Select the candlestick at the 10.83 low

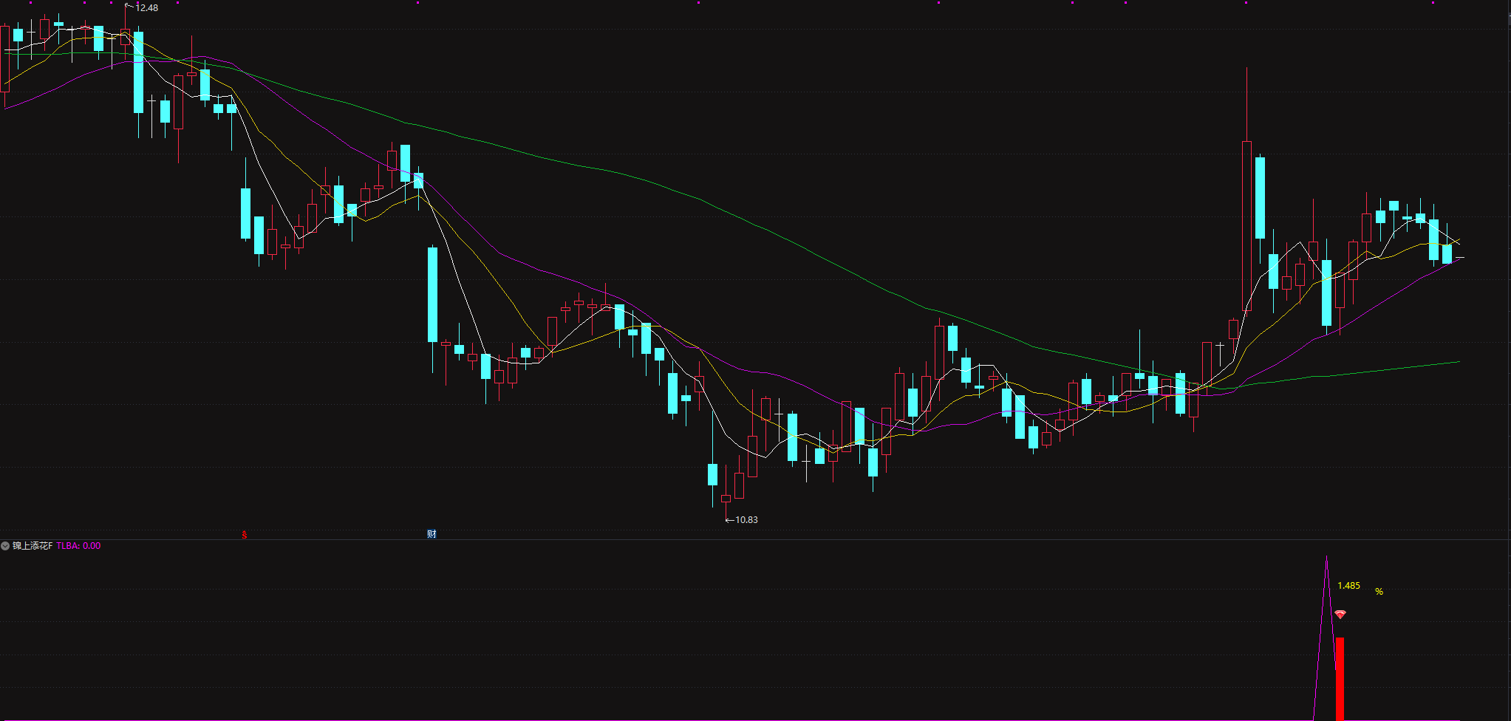point(726,498)
